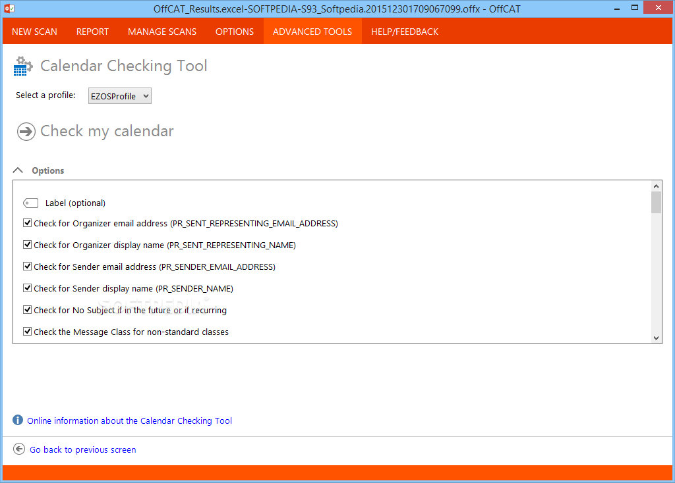675x483 pixels.
Task: Click the Calendar Checking Tool heading
Action: pyautogui.click(x=124, y=66)
